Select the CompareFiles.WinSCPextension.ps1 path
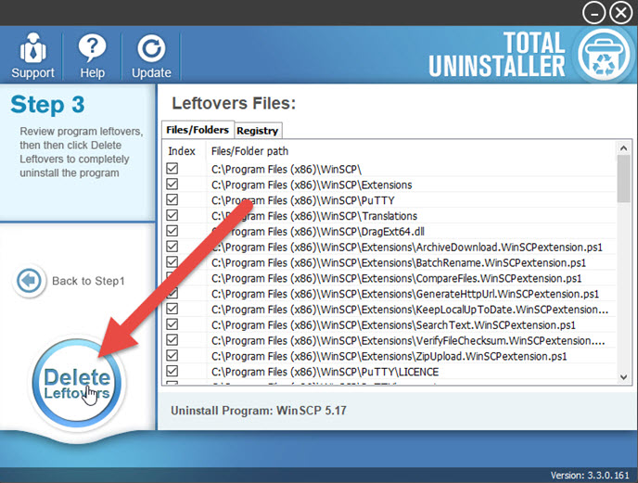 (397, 278)
